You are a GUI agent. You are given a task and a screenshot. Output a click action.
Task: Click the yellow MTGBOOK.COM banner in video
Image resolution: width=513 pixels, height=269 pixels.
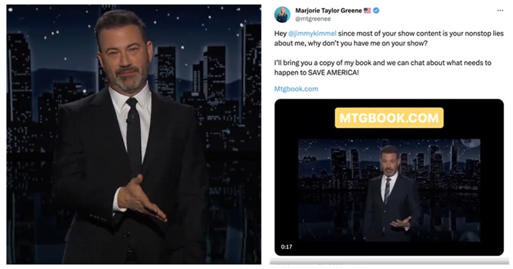pyautogui.click(x=389, y=118)
